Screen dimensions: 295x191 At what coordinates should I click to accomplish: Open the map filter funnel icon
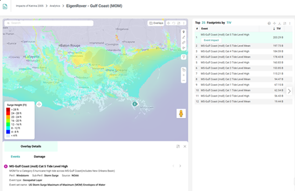(x=184, y=57)
